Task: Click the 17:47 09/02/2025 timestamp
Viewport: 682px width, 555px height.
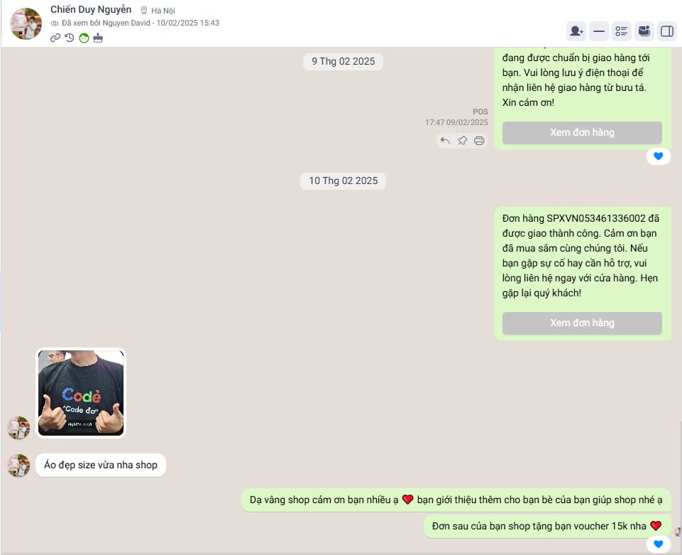Action: [x=457, y=122]
